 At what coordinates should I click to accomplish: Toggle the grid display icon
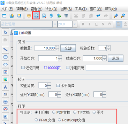point(66,16)
